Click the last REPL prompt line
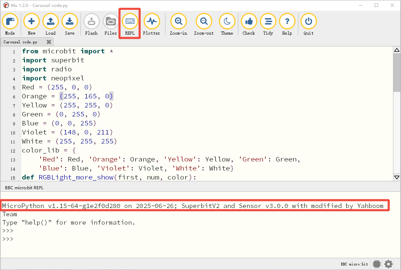401x270 pixels. click(x=8, y=239)
